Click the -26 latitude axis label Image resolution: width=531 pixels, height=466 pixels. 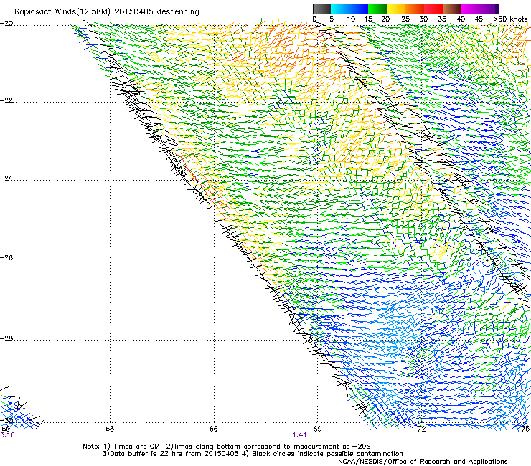[x=6, y=258]
